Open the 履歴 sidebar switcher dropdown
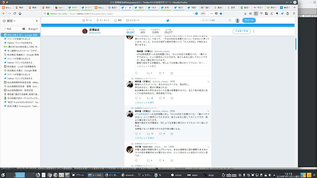This screenshot has height=178, width=317. click(9, 21)
